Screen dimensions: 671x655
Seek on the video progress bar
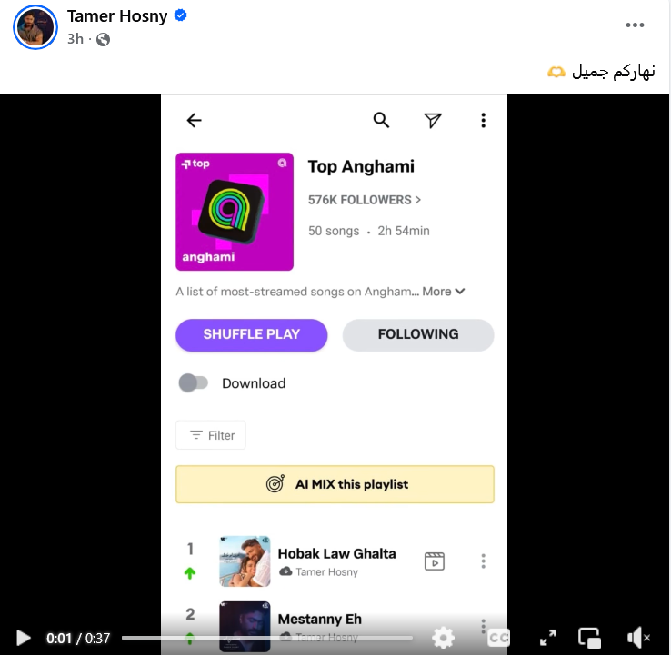click(267, 638)
